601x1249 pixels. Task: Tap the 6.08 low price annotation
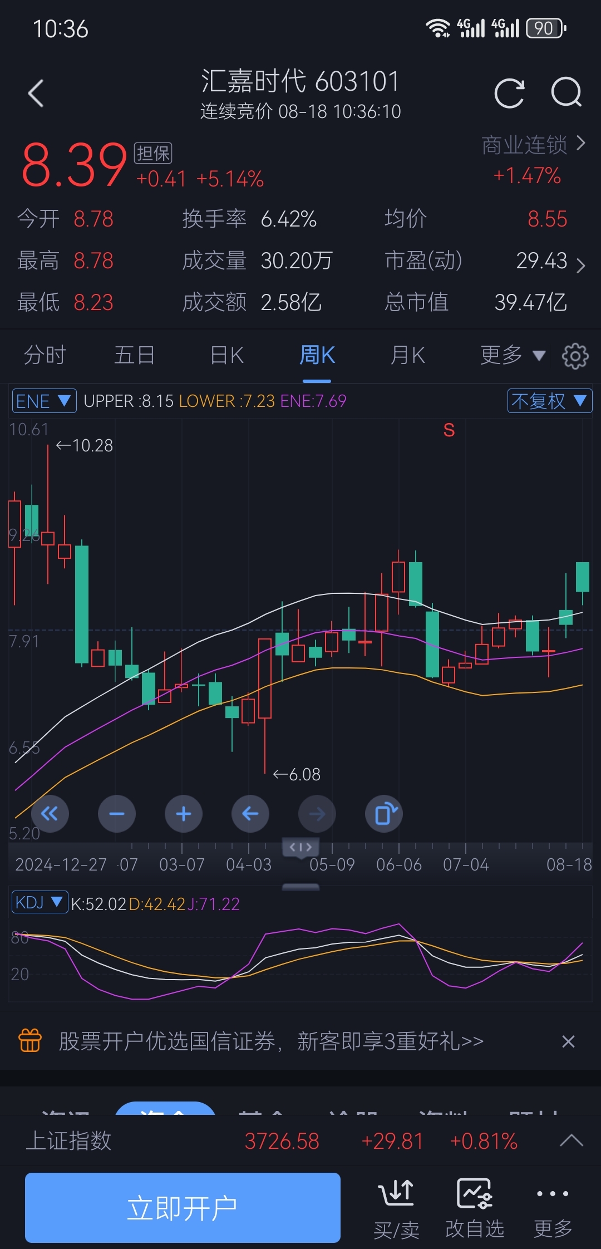(x=297, y=774)
